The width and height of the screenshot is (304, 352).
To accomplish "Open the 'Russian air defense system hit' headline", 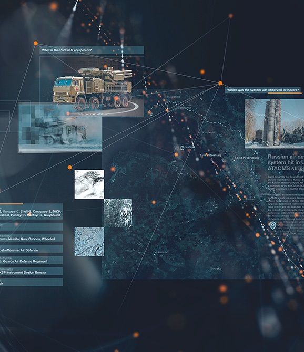I will pyautogui.click(x=286, y=162).
